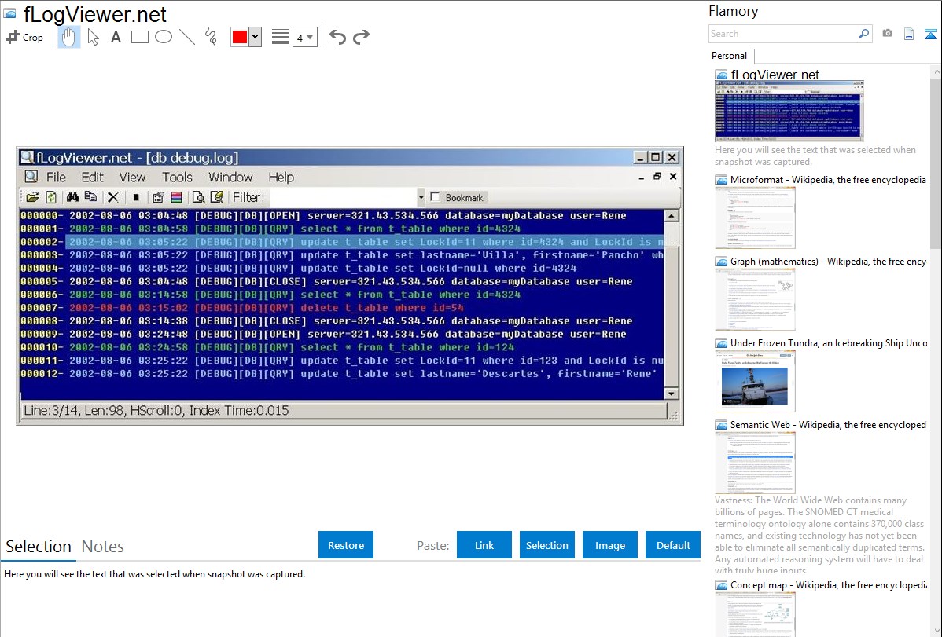Click the edit filter pencil icon in fLogViewer
Viewport: 942px width, 637px height.
tap(217, 197)
